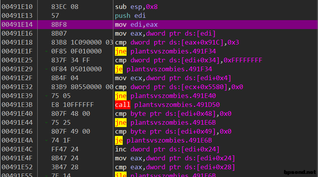Click 'inc dword ptr ds:[edi+0x24]' instruction

coord(167,149)
